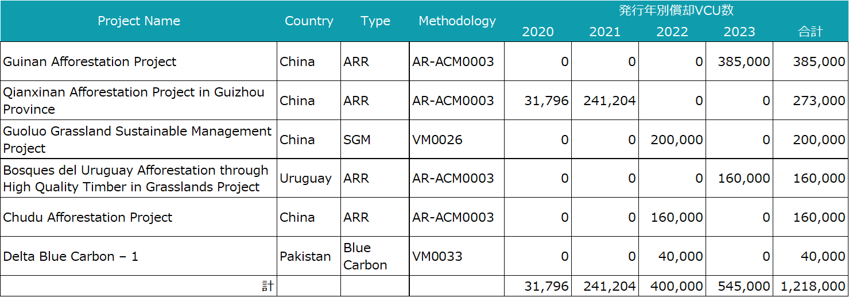Click the 2020 year column header
The height and width of the screenshot is (297, 849).
point(538,32)
